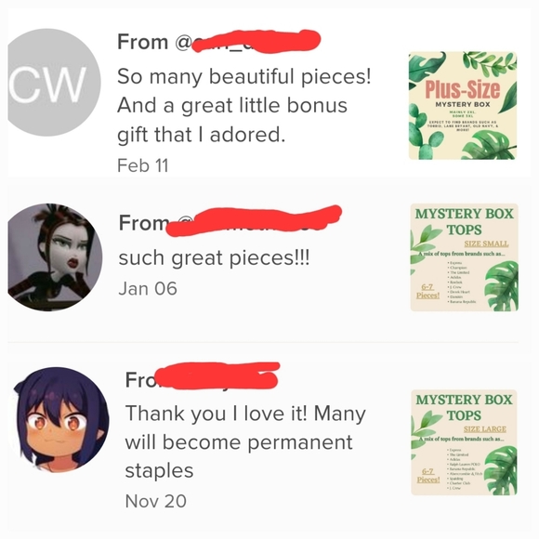Click the Nov 20 review date
Screen dimensions: 539x539
coord(156,501)
